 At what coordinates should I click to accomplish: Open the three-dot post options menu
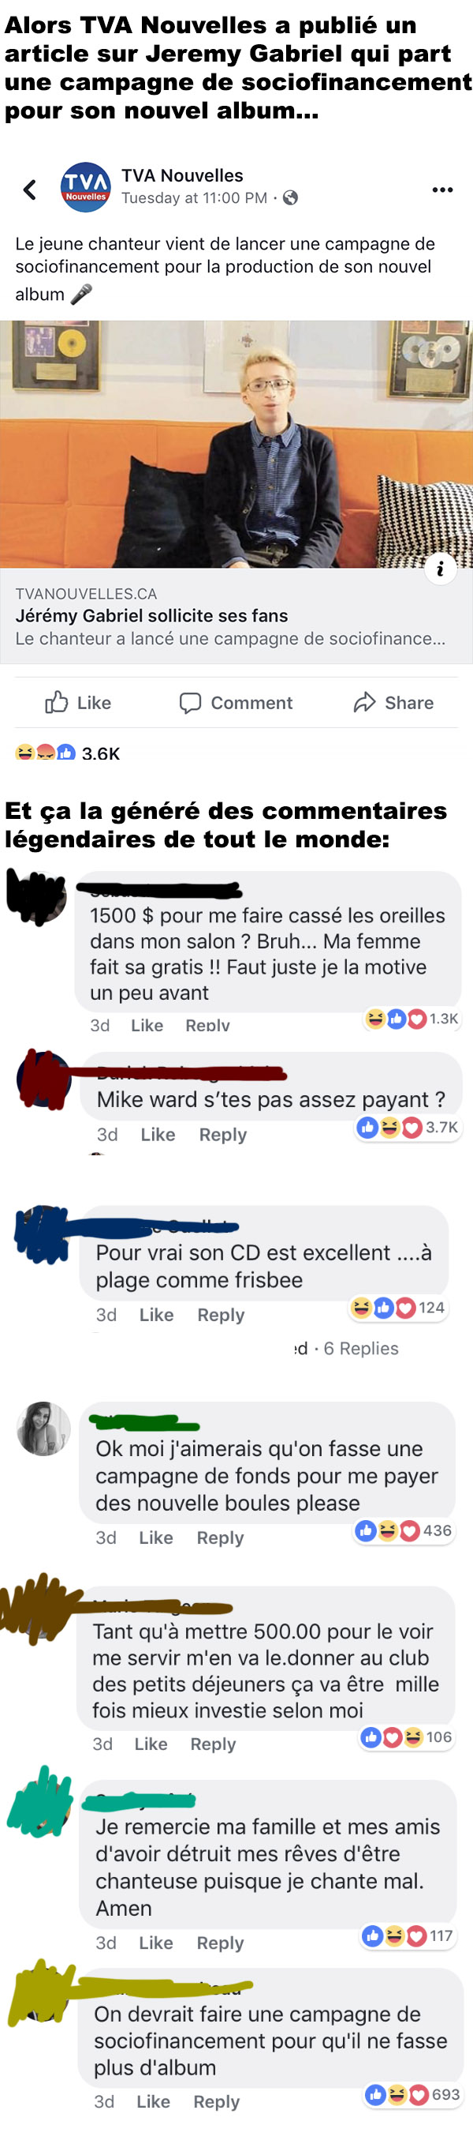pyautogui.click(x=442, y=190)
